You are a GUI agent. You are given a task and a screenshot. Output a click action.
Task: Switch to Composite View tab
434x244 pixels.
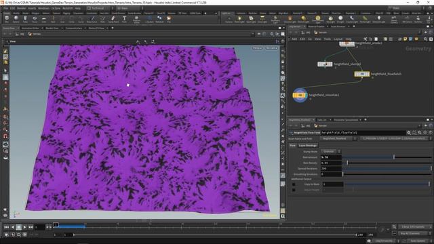74,28
